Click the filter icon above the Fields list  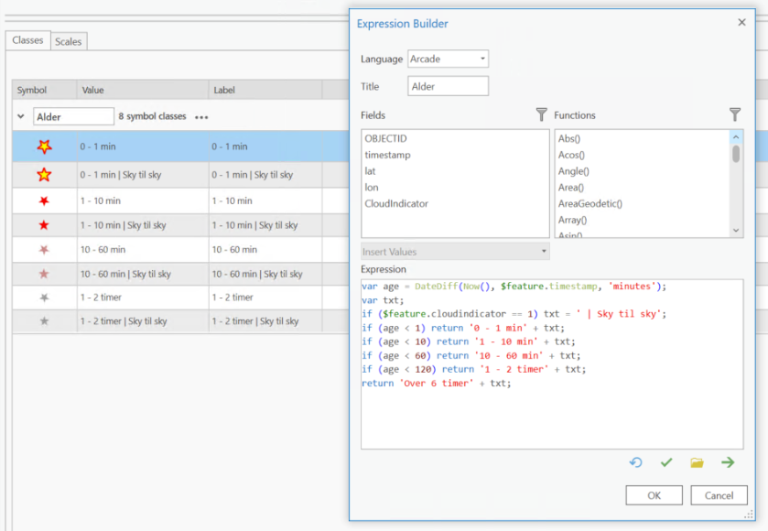539,115
